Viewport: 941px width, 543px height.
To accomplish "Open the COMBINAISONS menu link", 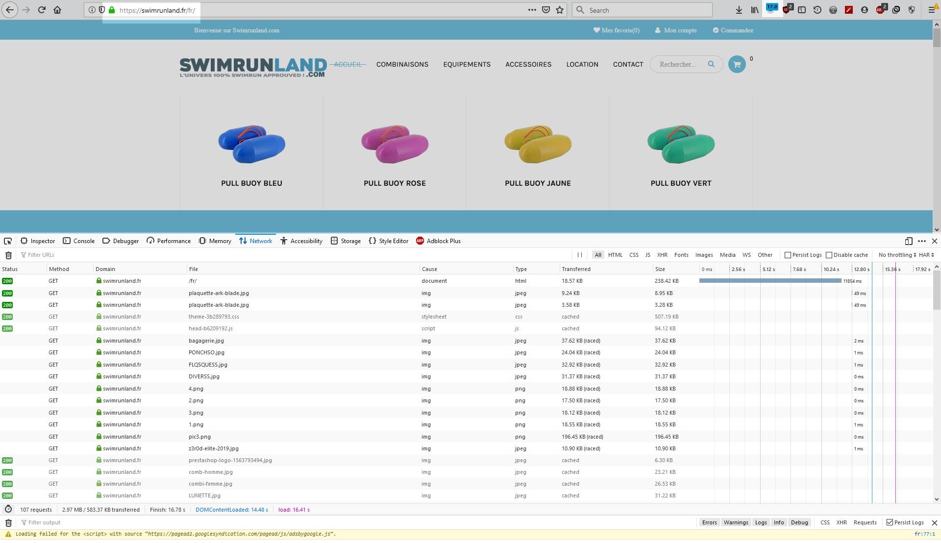I will [x=402, y=64].
